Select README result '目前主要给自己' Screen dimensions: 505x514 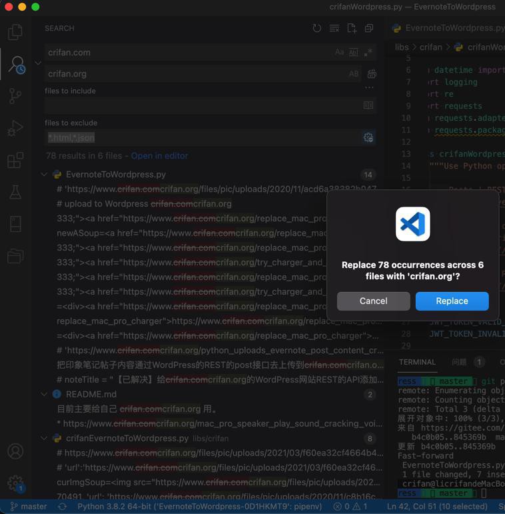pyautogui.click(x=136, y=409)
